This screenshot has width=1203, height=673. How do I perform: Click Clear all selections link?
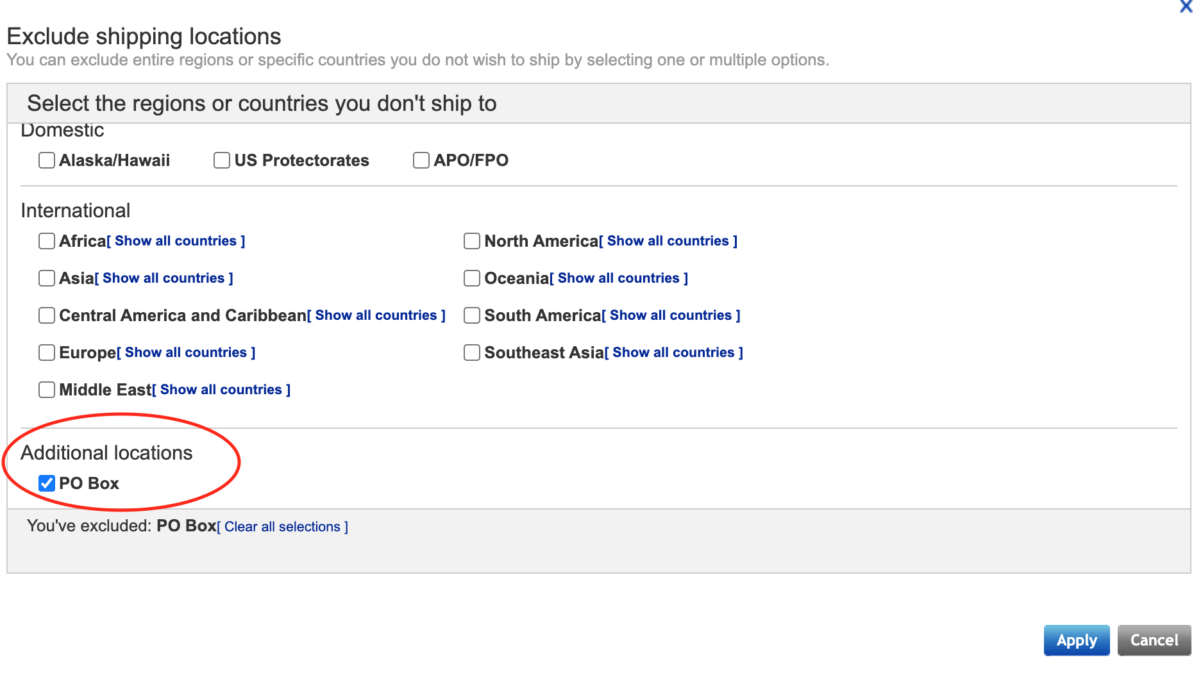282,527
